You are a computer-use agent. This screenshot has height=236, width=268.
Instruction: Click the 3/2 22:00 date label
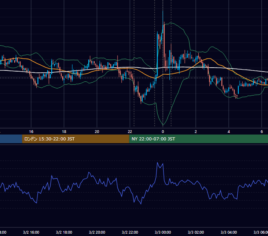130,232
